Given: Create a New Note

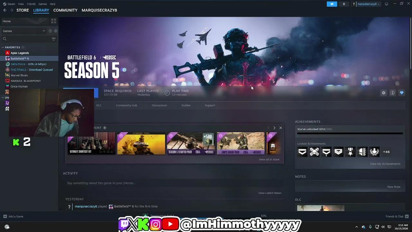Looking at the screenshot, I should [x=394, y=187].
